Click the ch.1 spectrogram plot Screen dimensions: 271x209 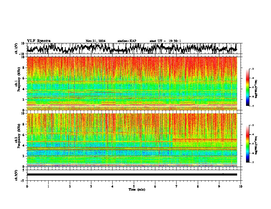click(x=132, y=83)
